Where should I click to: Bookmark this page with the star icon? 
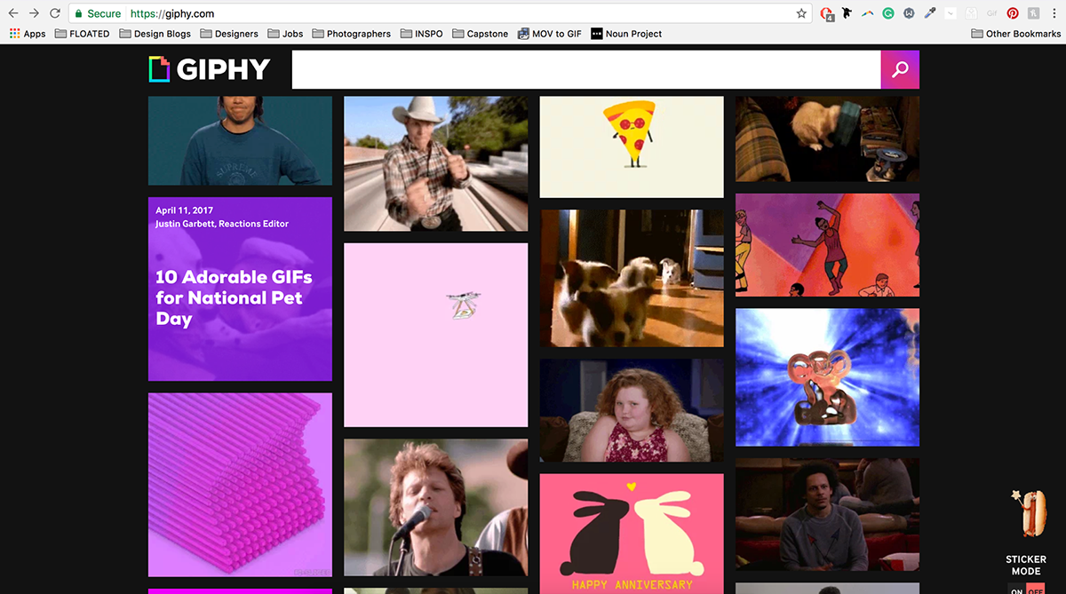(801, 13)
